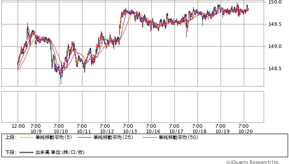The width and height of the screenshot is (289, 164).
Task: Click the 単純移動平均(25) legend label
Action: (113, 137)
